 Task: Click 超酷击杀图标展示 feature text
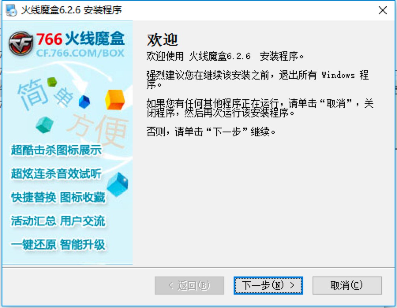coord(56,150)
